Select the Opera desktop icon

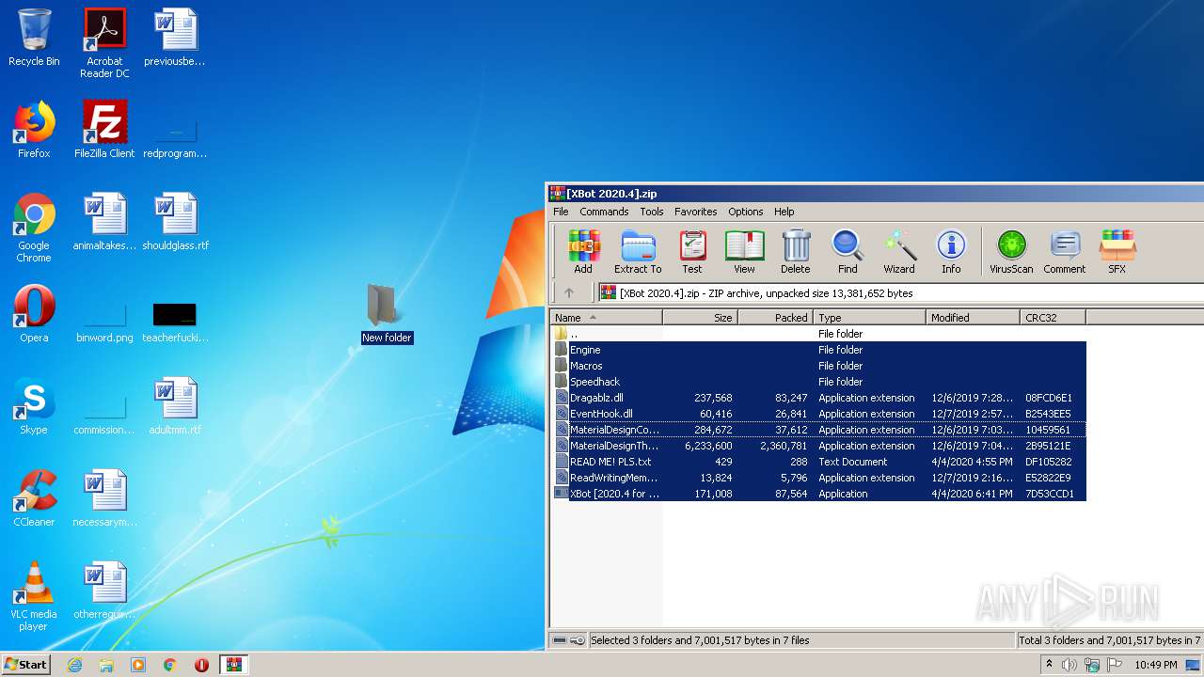(34, 314)
